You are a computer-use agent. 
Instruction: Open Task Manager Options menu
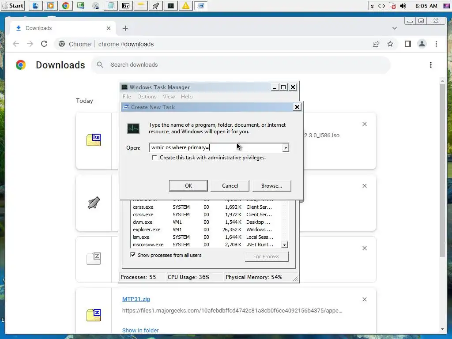pyautogui.click(x=147, y=97)
